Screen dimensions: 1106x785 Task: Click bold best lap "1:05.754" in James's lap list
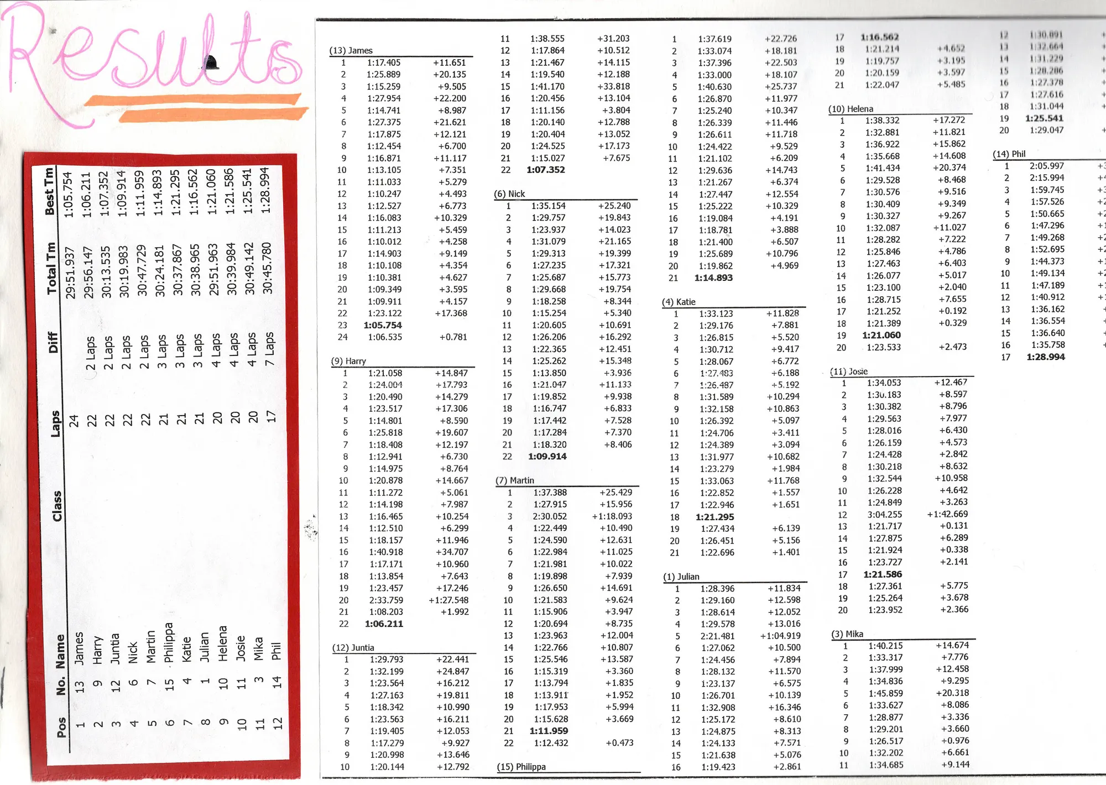(x=383, y=325)
